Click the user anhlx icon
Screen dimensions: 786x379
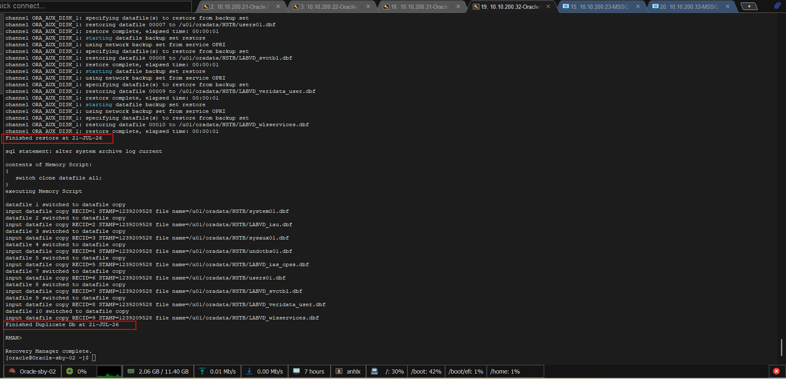pyautogui.click(x=339, y=371)
